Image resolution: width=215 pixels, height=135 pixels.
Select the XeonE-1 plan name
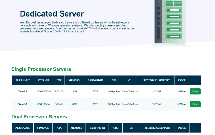click(x=23, y=91)
